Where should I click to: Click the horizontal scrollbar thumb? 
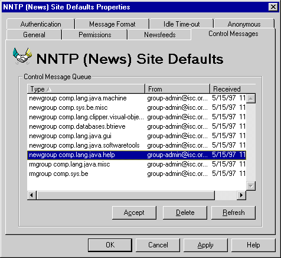pos(126,195)
